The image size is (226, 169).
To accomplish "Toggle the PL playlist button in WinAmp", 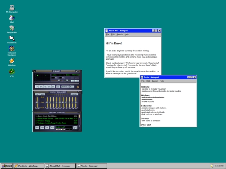I will pyautogui.click(x=77, y=81).
